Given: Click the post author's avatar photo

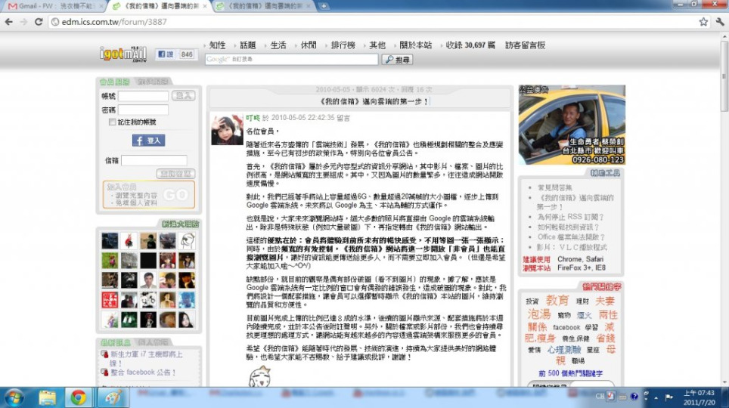Looking at the screenshot, I should click(227, 131).
